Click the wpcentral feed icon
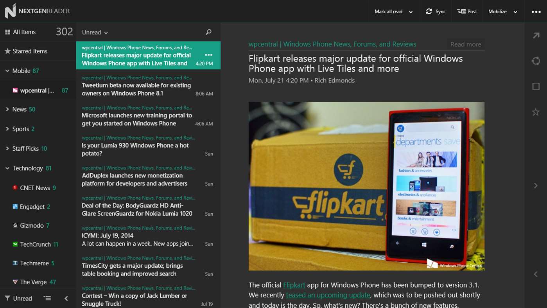 pyautogui.click(x=15, y=90)
